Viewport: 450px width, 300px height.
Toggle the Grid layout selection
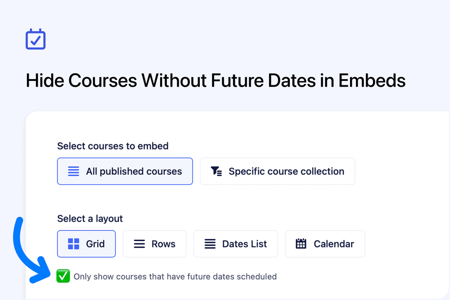coord(86,243)
